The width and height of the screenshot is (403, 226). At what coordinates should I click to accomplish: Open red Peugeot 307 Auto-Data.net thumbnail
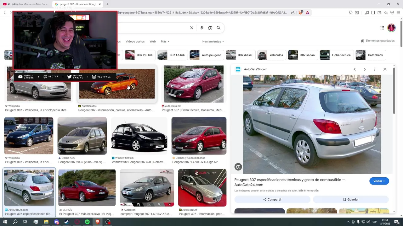coord(194,84)
